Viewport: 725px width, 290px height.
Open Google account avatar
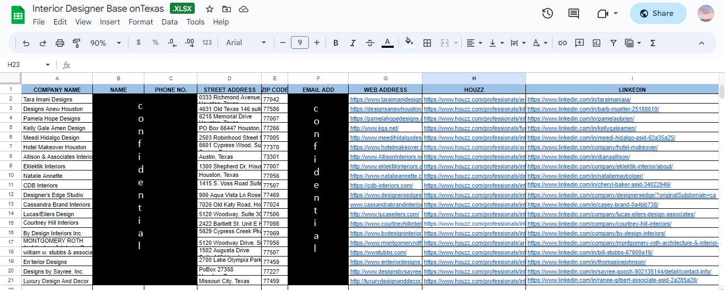pos(706,14)
